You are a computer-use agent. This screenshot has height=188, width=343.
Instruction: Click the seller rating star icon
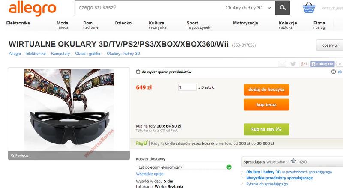(293, 161)
